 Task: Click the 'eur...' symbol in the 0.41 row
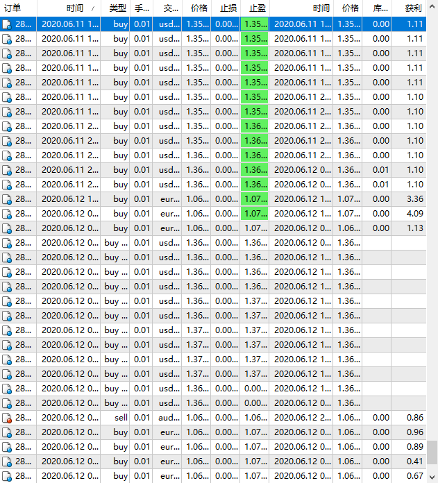click(167, 461)
